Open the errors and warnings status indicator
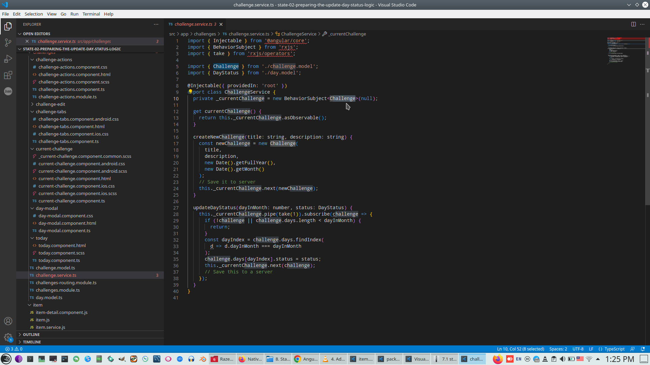Viewport: 650px width, 365px height. click(x=14, y=349)
